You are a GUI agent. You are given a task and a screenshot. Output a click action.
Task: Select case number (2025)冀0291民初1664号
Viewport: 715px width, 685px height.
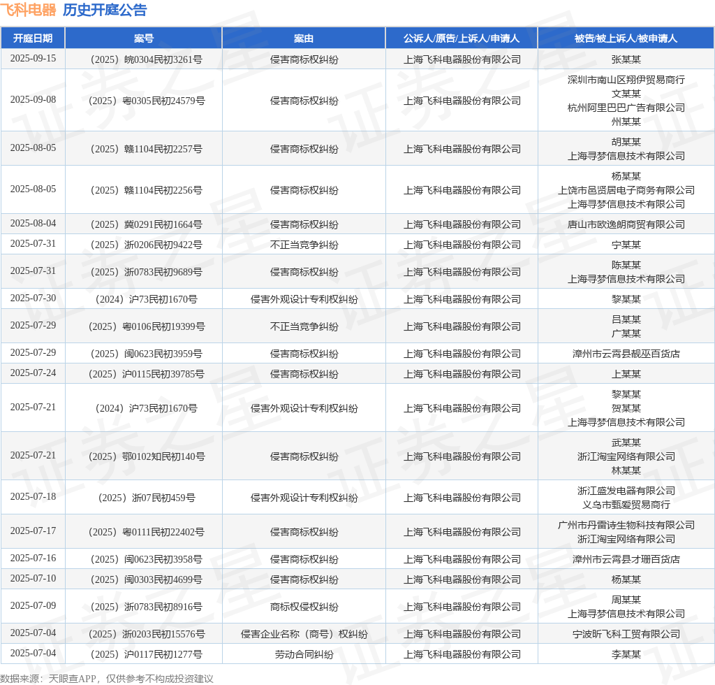tap(147, 224)
